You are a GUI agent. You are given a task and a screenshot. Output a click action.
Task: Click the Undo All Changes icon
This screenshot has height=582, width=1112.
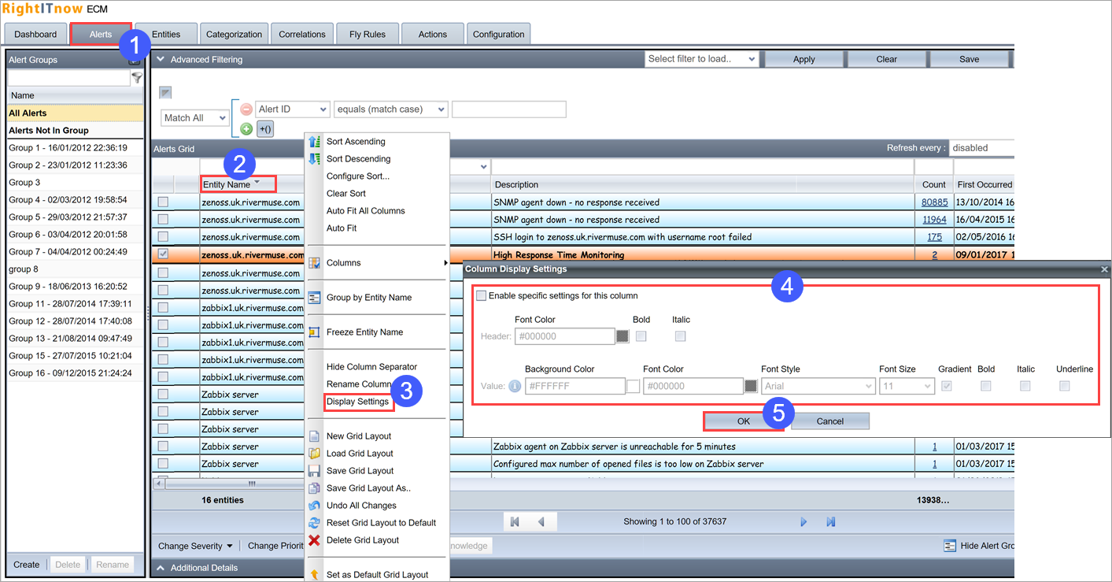[315, 506]
